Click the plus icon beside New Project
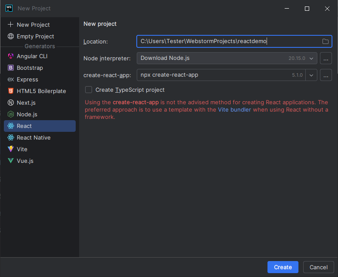The height and width of the screenshot is (277, 338). (10, 25)
